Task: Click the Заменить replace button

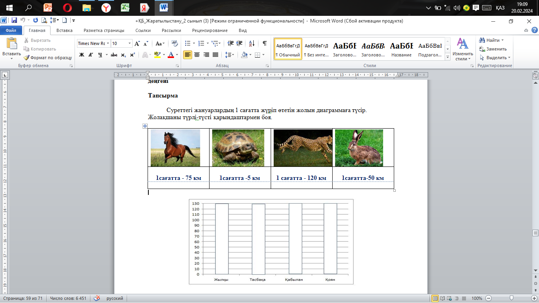Action: click(x=493, y=49)
